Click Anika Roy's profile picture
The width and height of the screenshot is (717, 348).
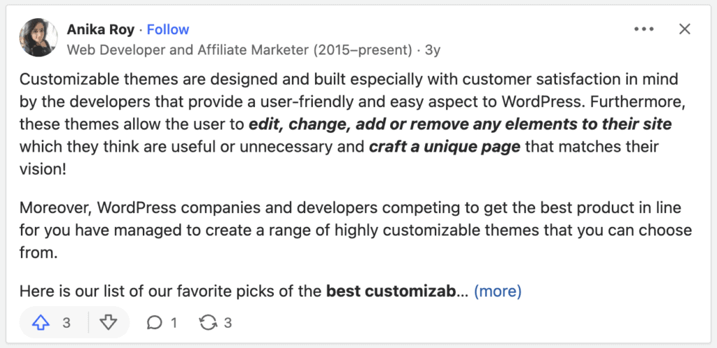click(39, 38)
